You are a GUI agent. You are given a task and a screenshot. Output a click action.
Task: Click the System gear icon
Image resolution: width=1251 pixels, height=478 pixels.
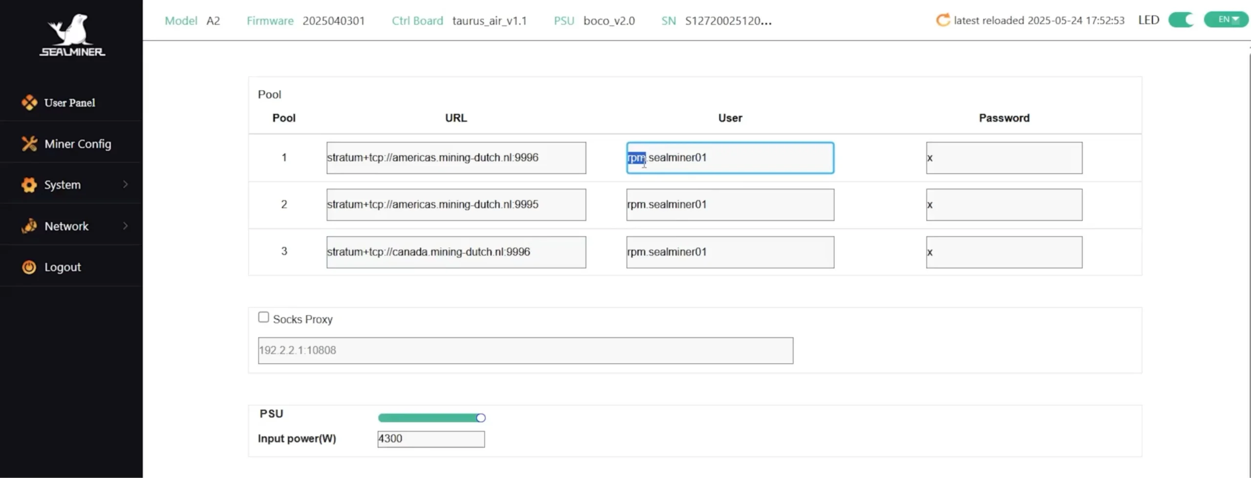(28, 185)
